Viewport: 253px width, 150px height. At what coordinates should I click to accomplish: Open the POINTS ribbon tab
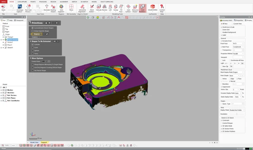pos(33,2)
